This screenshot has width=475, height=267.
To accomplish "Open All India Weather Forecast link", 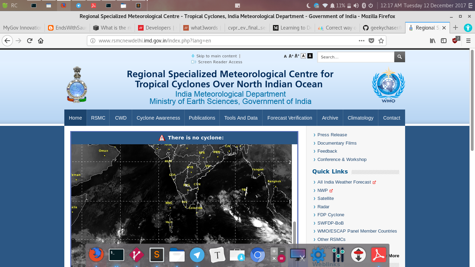I will [344, 182].
